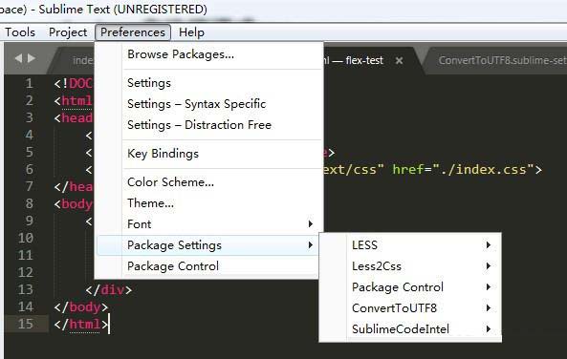Expand the Less2Css submenu arrow
The width and height of the screenshot is (567, 359).
click(489, 266)
